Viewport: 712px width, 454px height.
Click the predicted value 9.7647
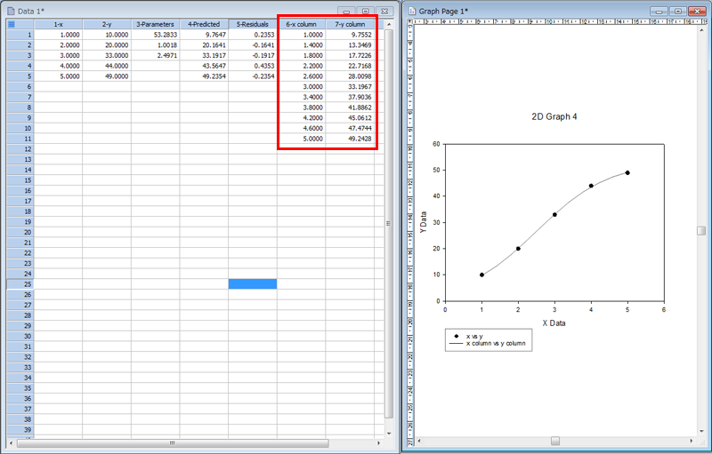tap(204, 35)
